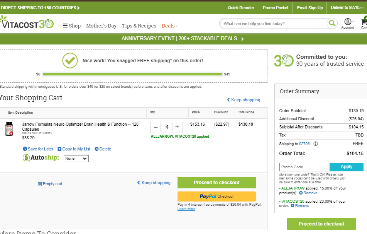367x234 pixels.
Task: Click the Additional Discount ($26.04) value
Action: [x=356, y=119]
